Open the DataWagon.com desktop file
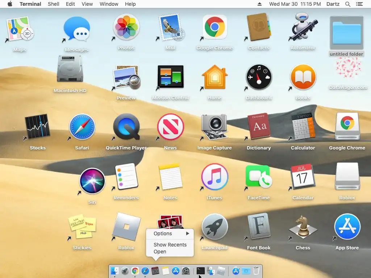The width and height of the screenshot is (371, 278). (348, 68)
